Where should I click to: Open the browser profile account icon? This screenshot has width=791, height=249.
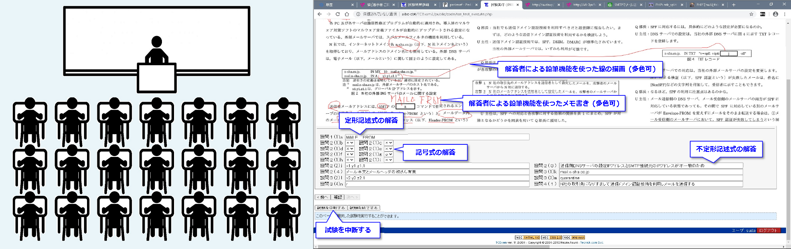click(775, 14)
